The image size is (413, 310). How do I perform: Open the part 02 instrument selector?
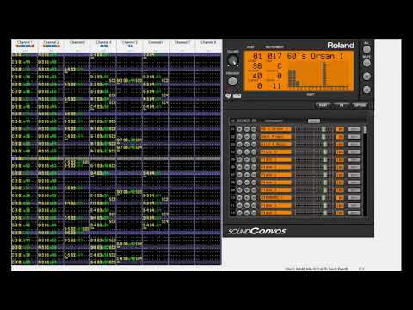tap(276, 137)
